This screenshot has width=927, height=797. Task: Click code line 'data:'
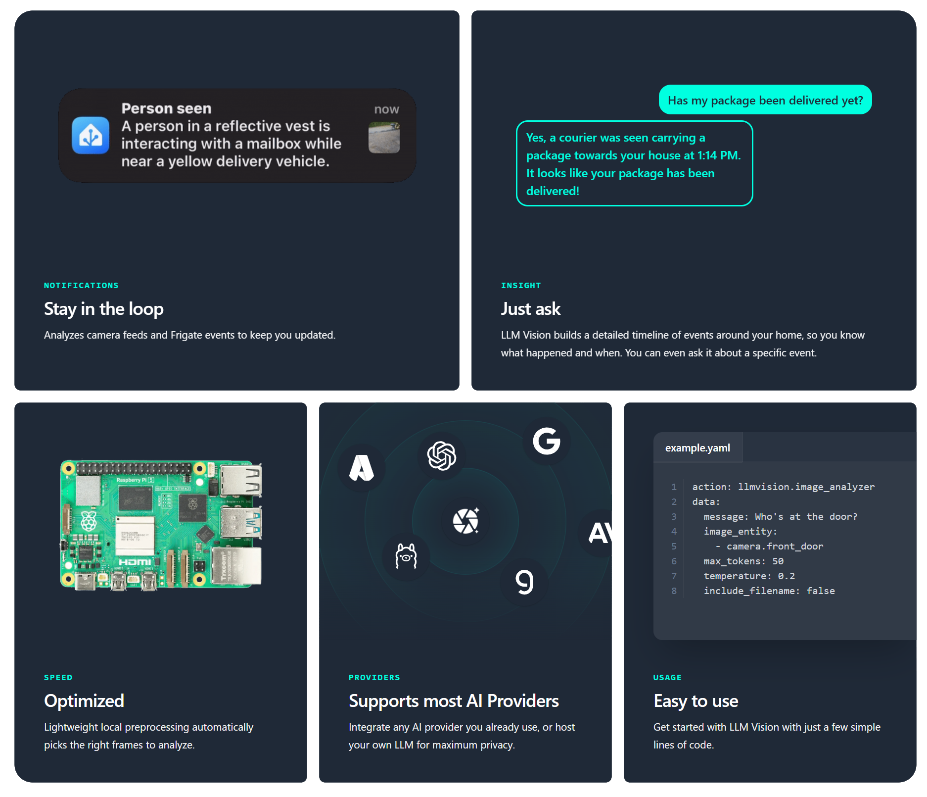point(706,501)
